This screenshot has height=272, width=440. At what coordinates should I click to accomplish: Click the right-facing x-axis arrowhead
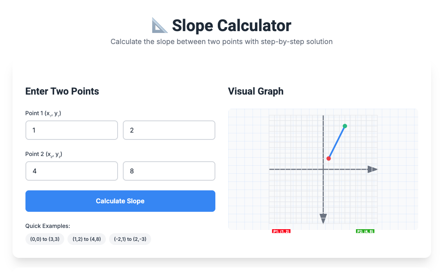click(372, 169)
